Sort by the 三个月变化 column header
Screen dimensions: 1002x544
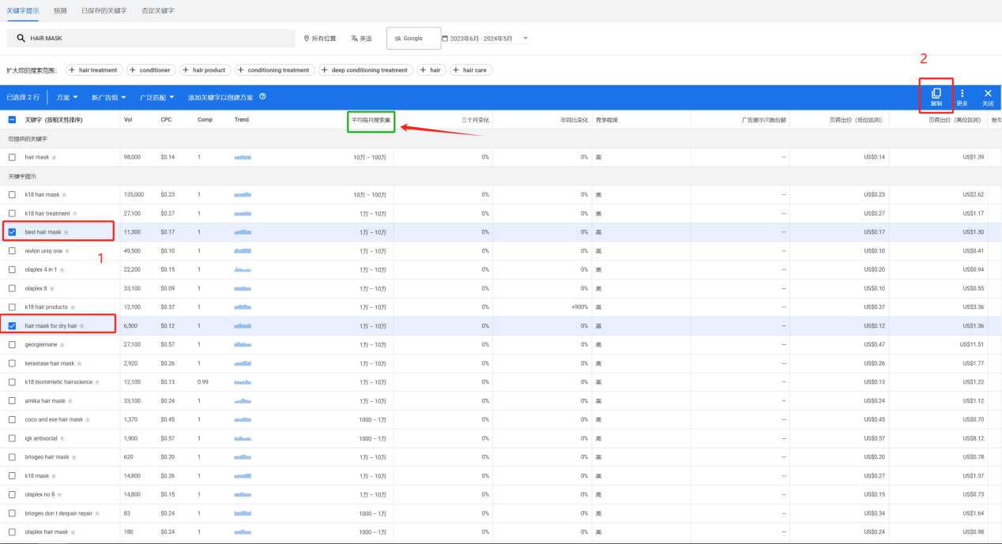tap(475, 120)
